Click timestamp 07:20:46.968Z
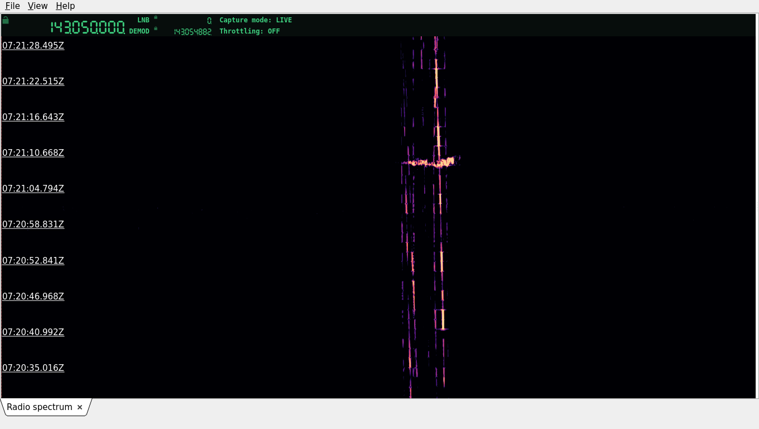This screenshot has width=759, height=429. click(x=33, y=297)
